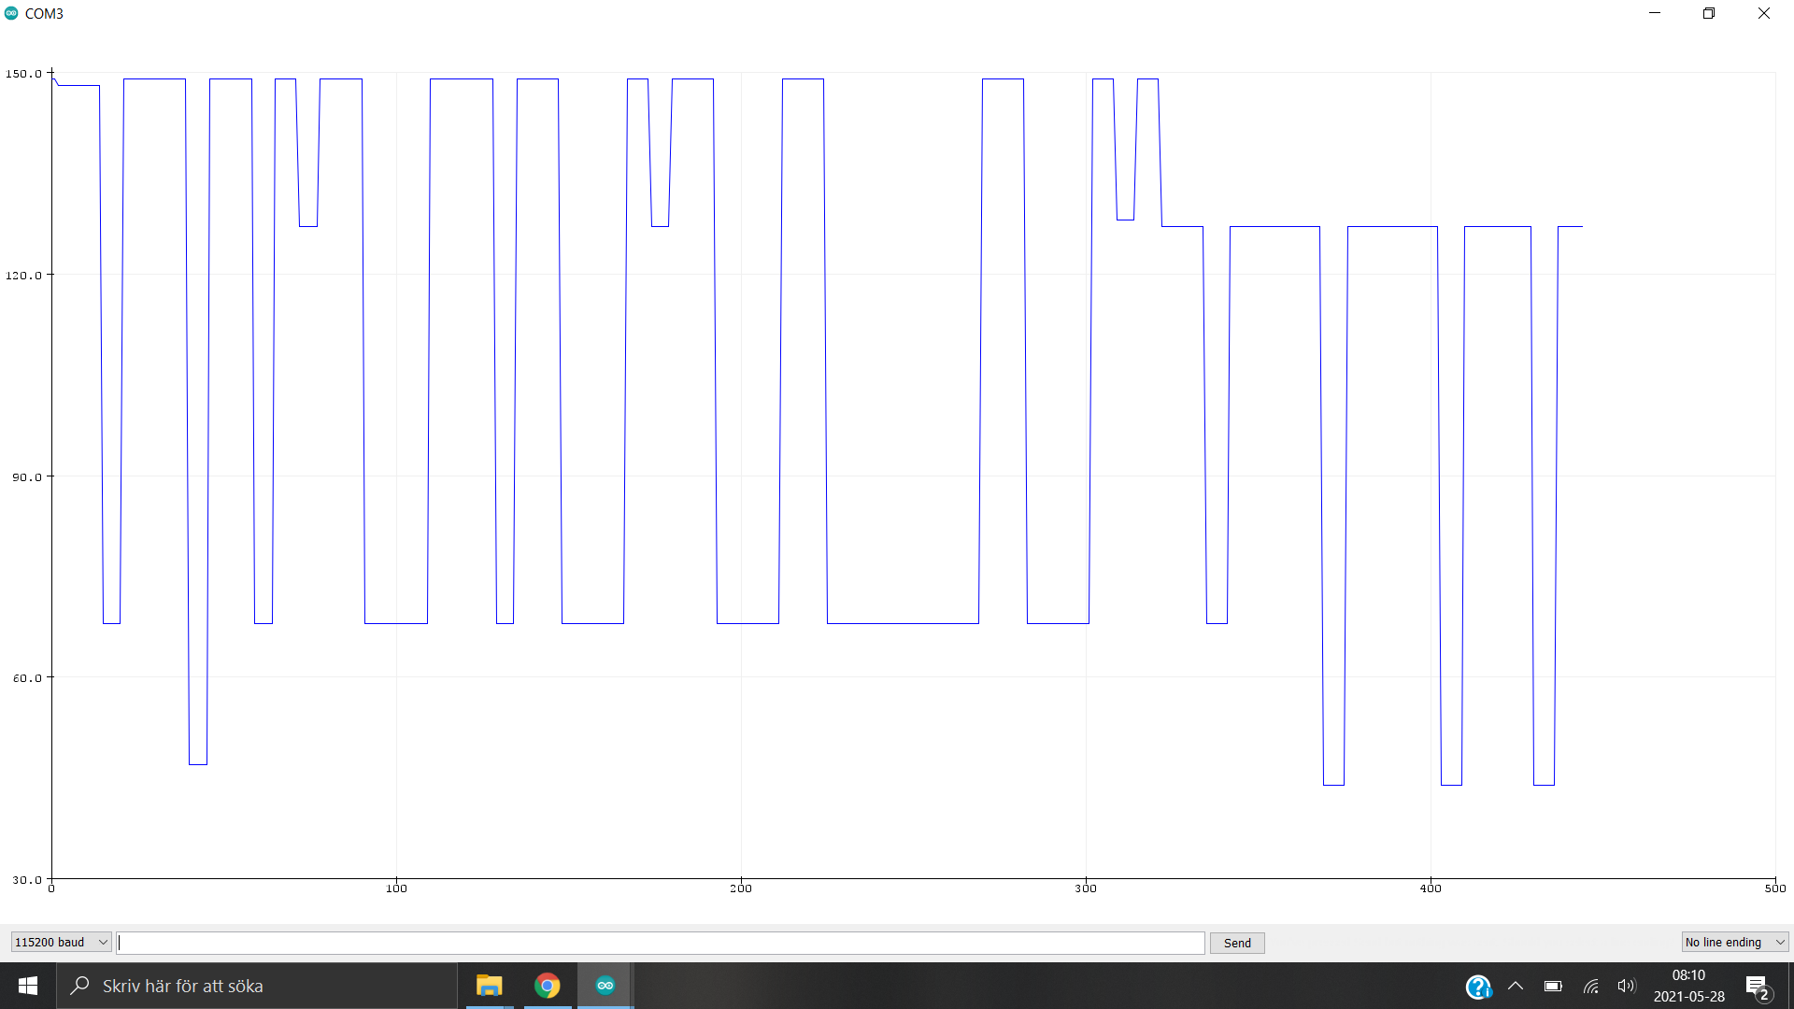The width and height of the screenshot is (1794, 1009).
Task: Expand the 115200 baud dropdown
Action: [61, 943]
